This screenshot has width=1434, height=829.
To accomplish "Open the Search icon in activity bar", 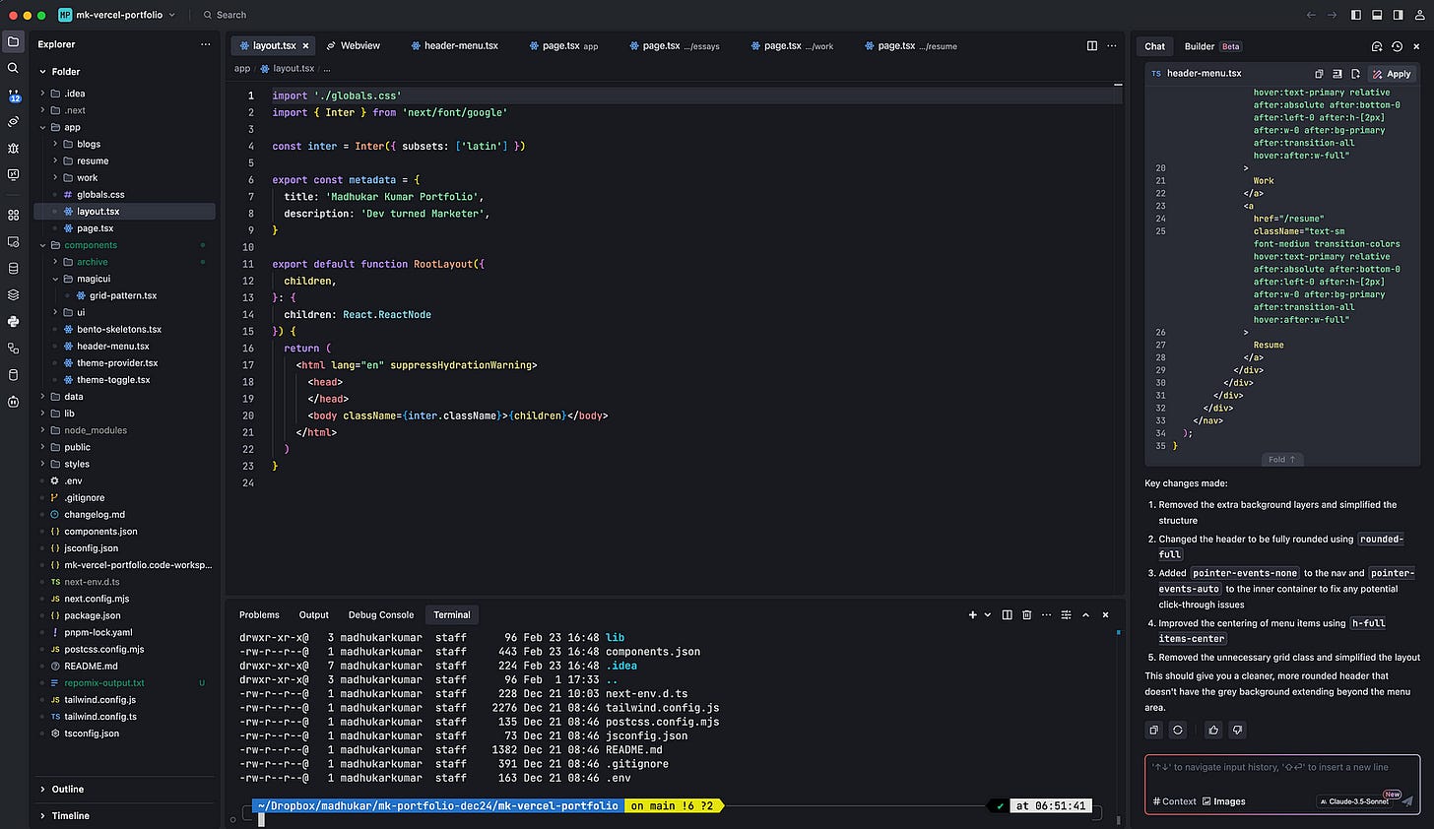I will coord(13,68).
